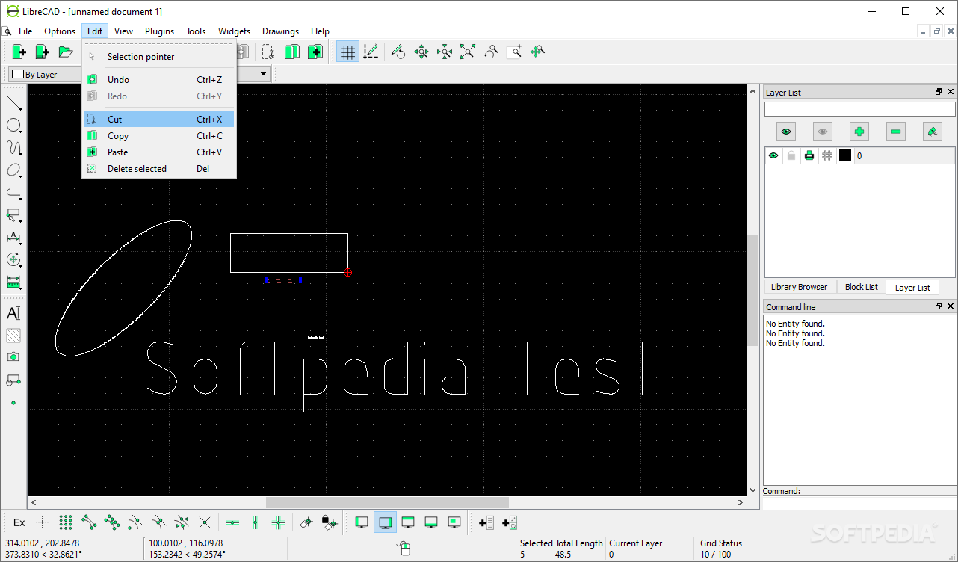Toggle restrict vertical snapping
Screen dimensions: 958x562
(x=256, y=522)
